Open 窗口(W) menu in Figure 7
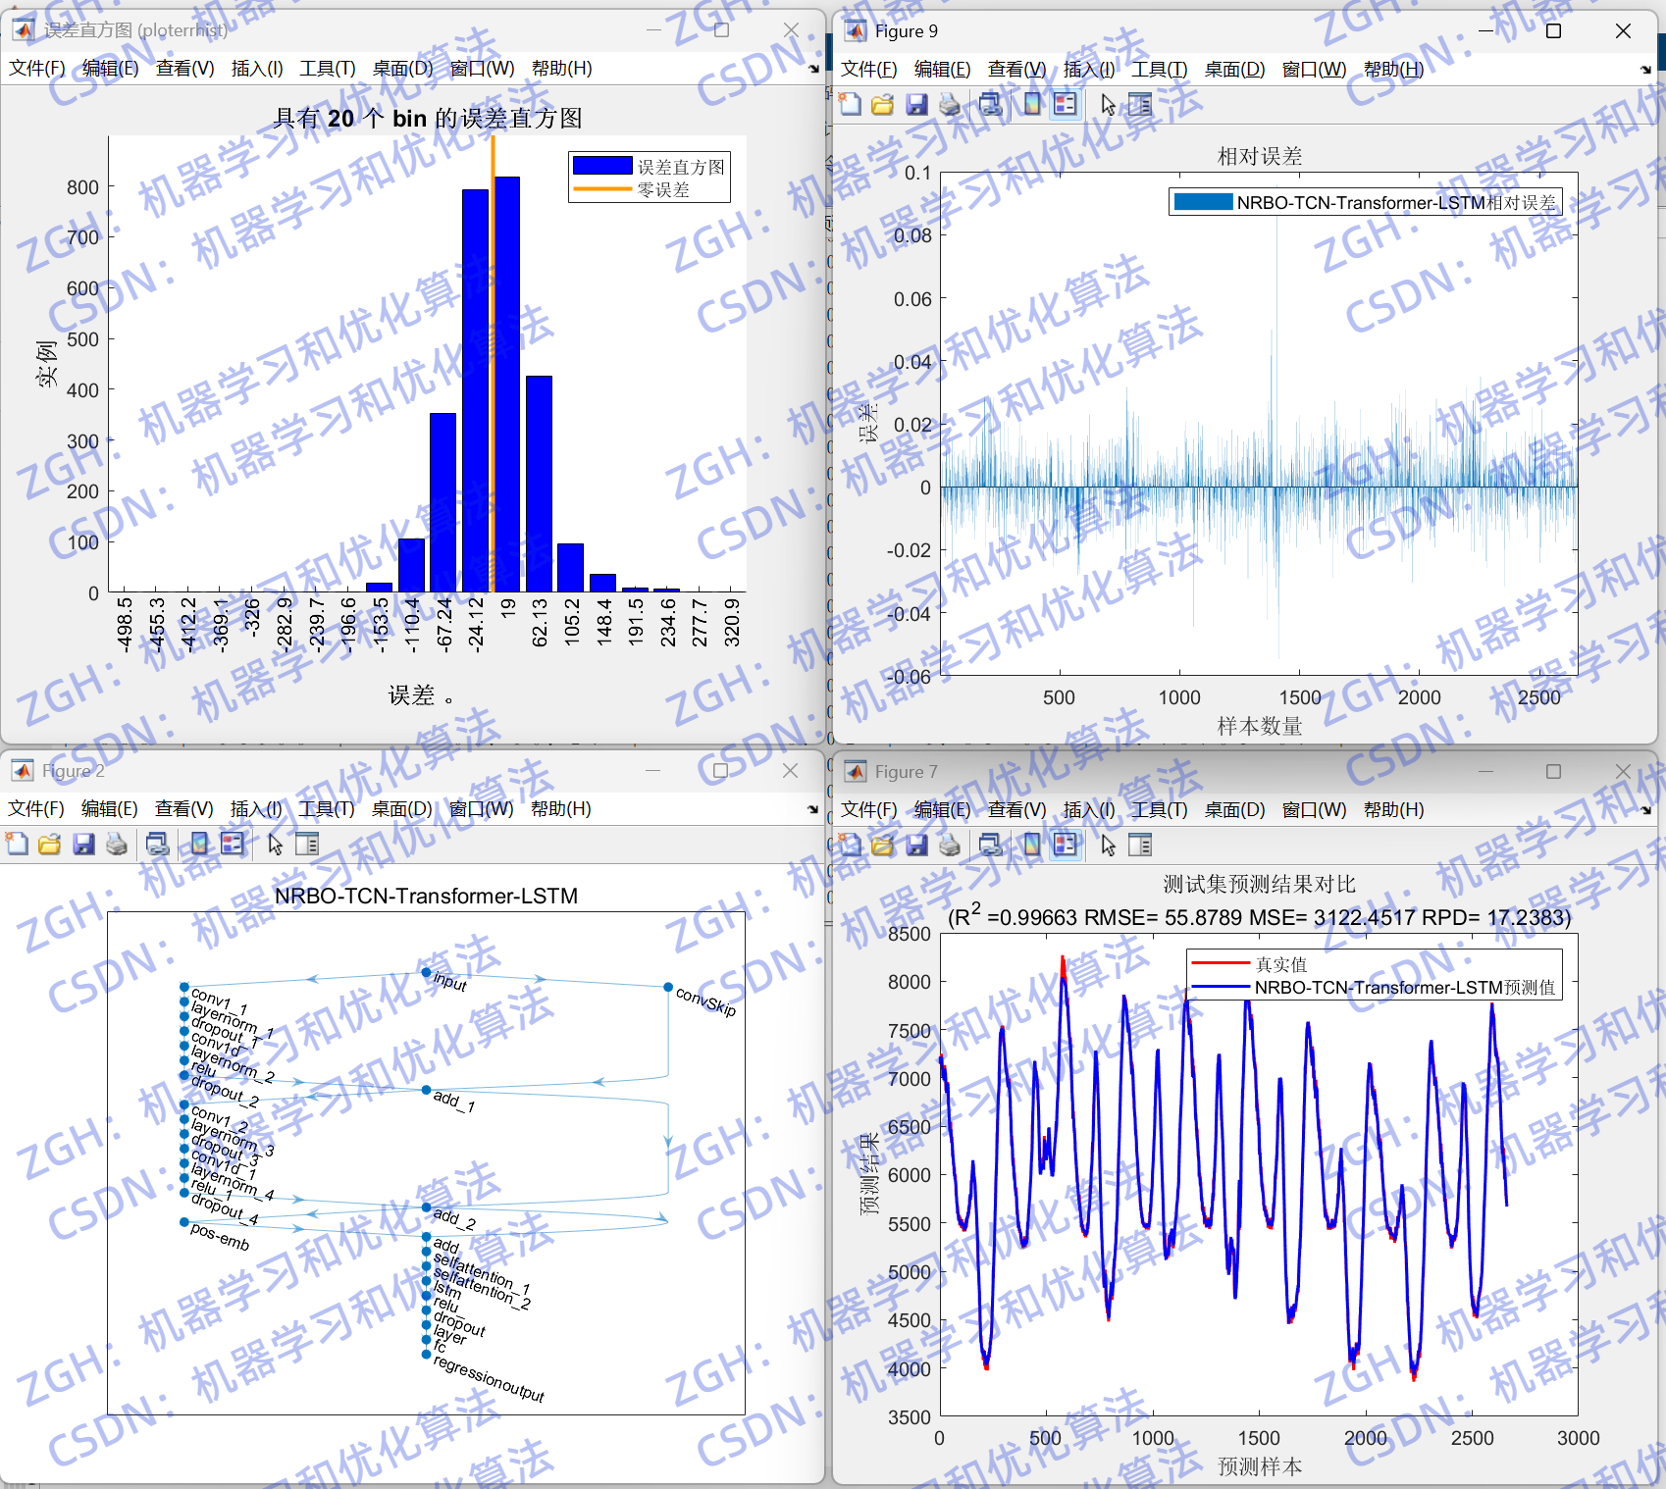1666x1489 pixels. pyautogui.click(x=1315, y=809)
